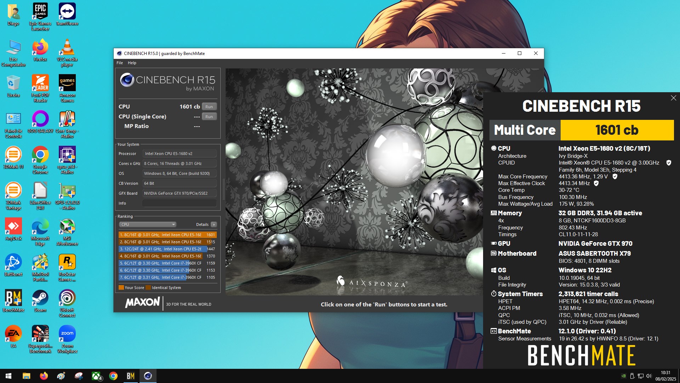Open GPU-Z 2.62.0 shortcut
The height and width of the screenshot is (383, 680).
click(x=67, y=196)
